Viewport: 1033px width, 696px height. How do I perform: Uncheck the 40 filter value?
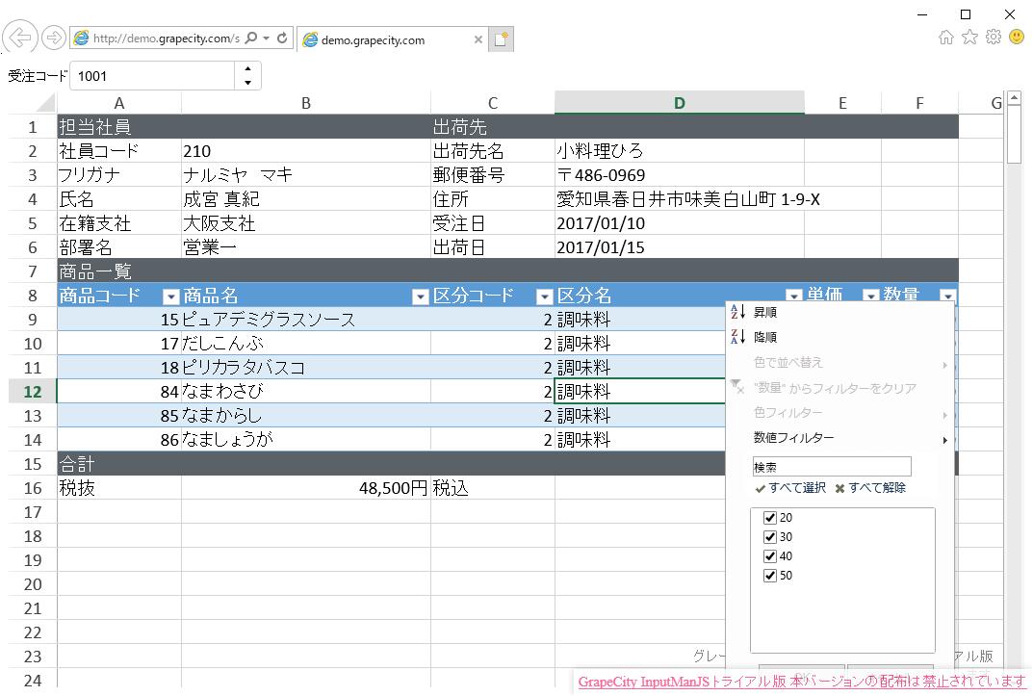coord(769,555)
